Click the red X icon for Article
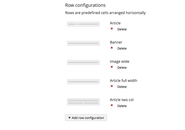Viewport: 185px width, 130px height. click(112, 29)
